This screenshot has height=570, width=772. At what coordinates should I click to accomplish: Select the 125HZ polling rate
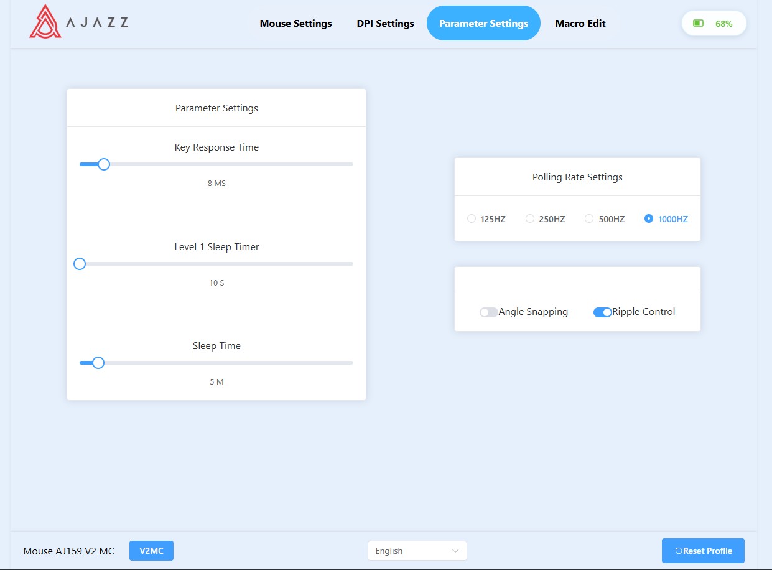tap(486, 219)
